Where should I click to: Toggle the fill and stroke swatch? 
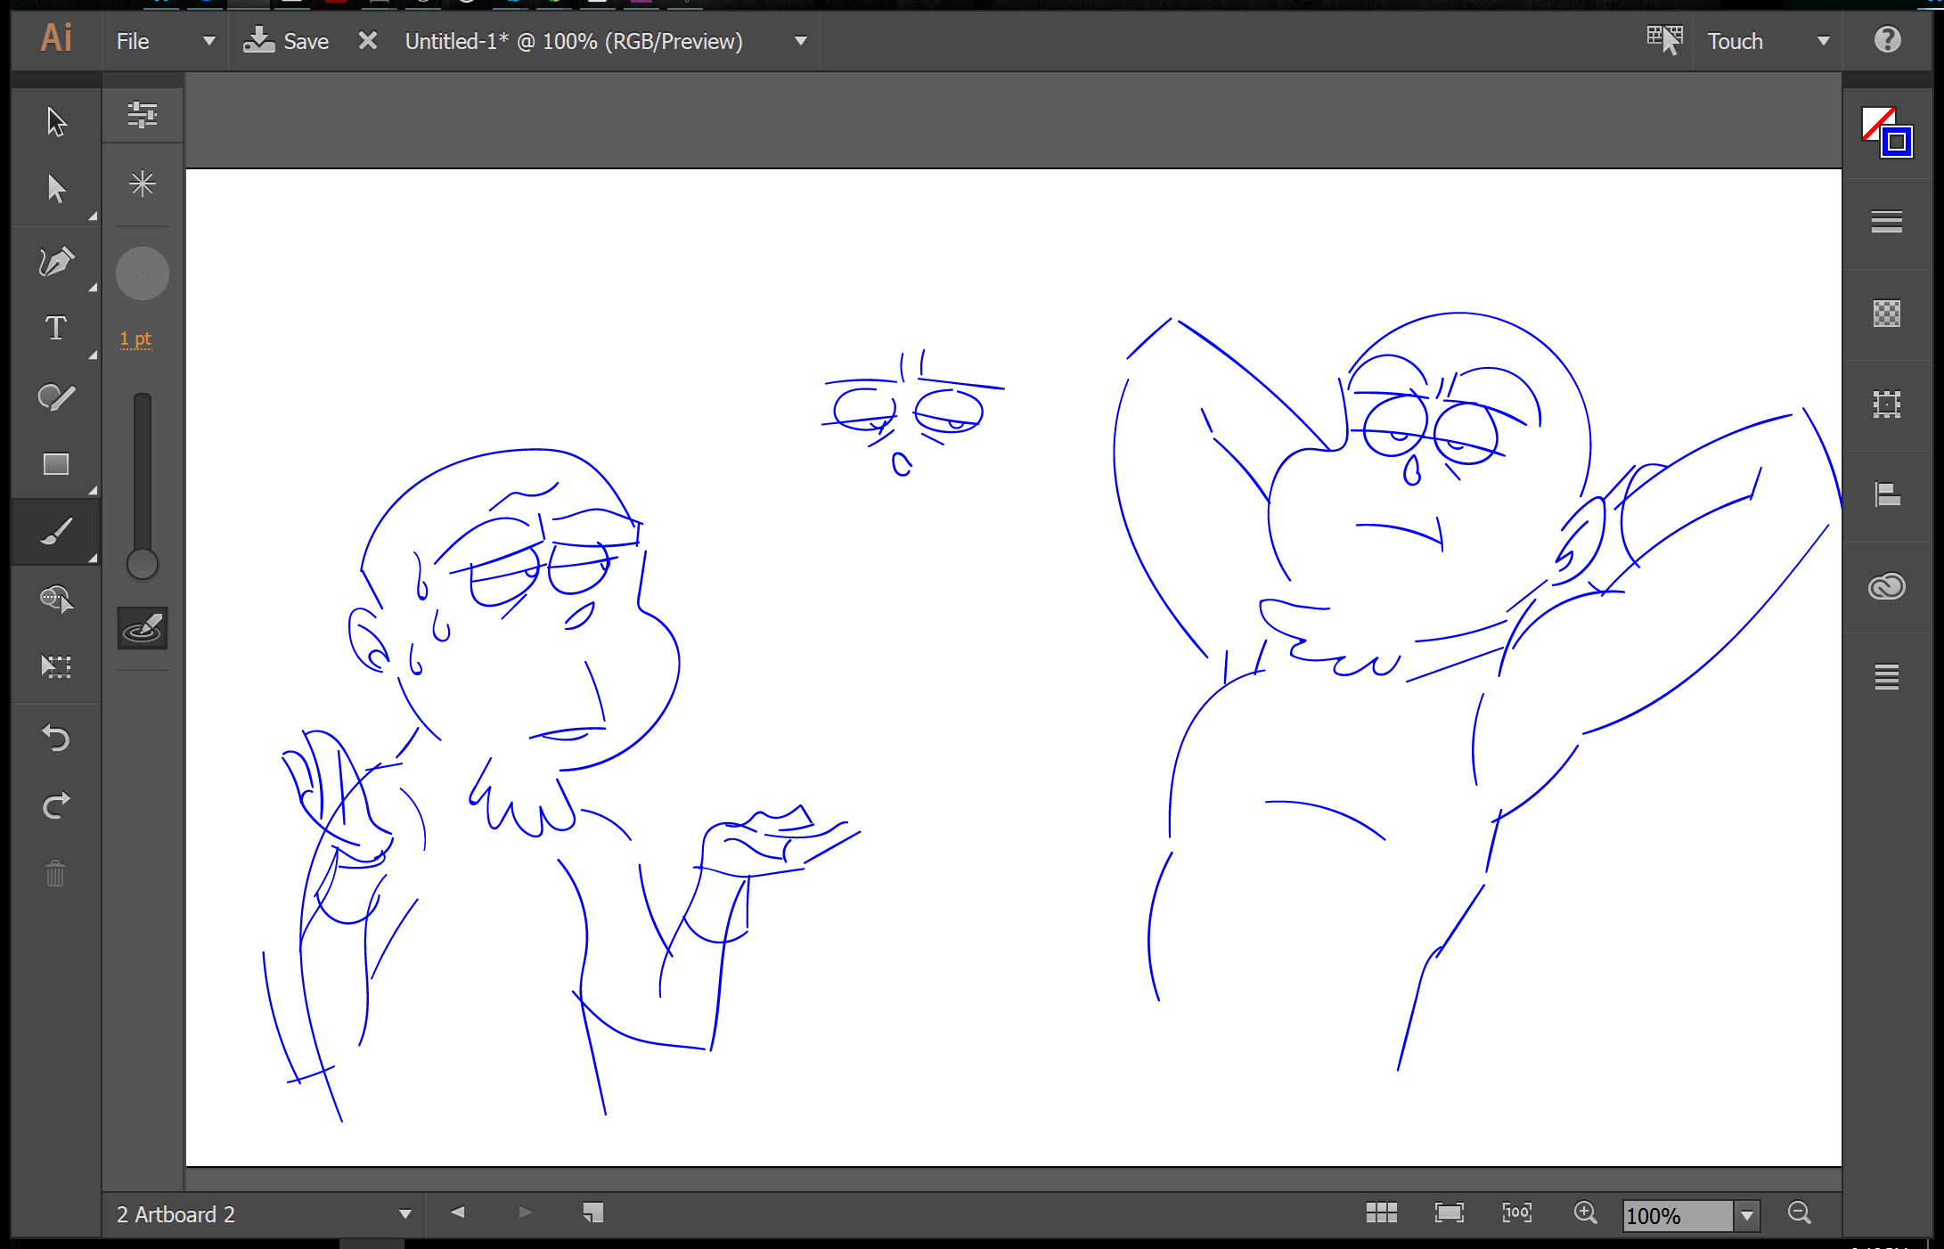[1886, 132]
